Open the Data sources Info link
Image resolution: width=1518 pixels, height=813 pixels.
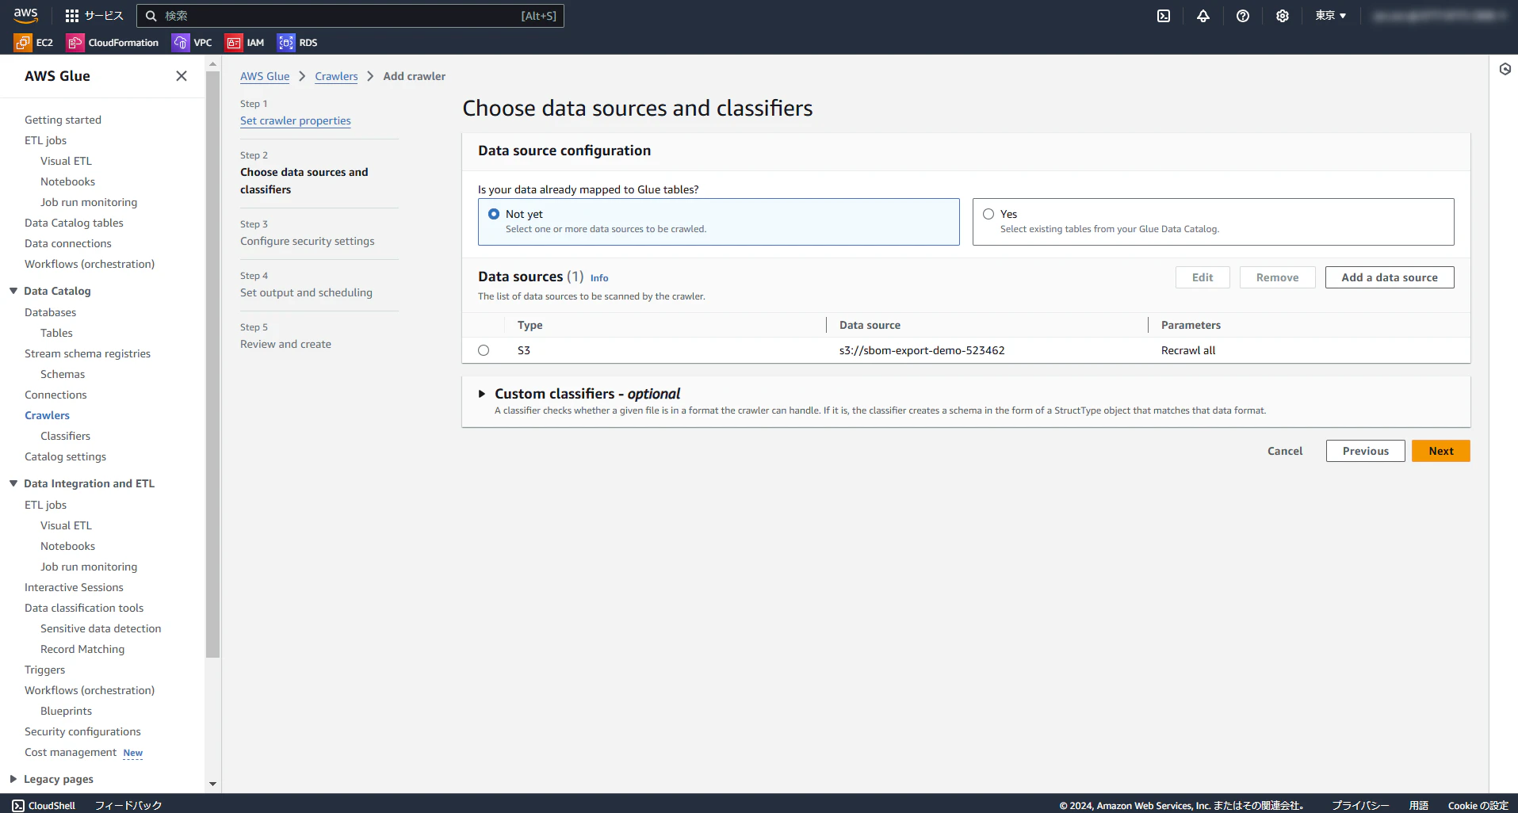click(x=599, y=278)
